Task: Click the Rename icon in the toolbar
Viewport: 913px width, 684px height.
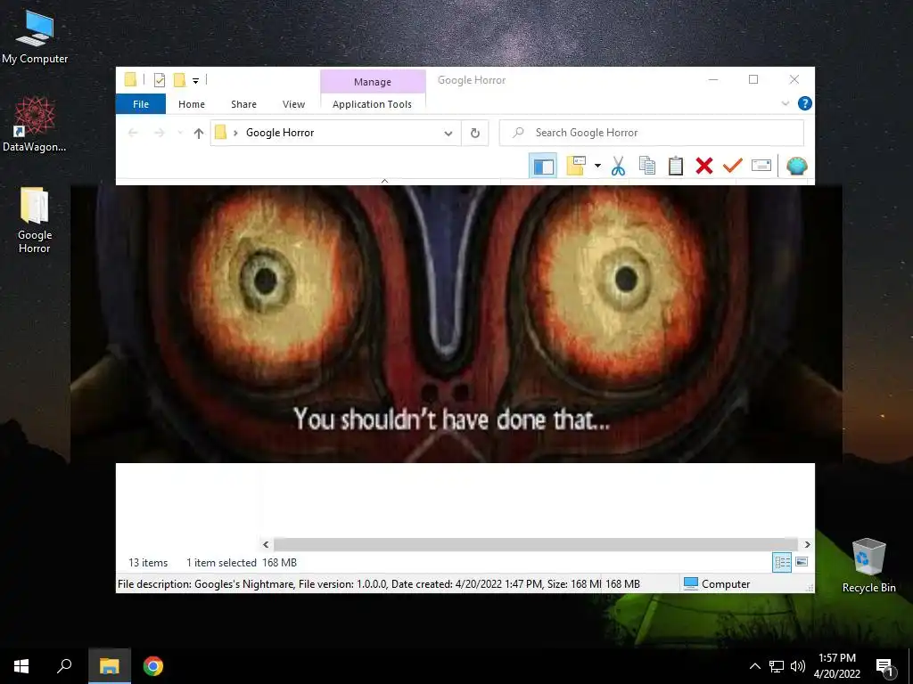Action: [761, 166]
